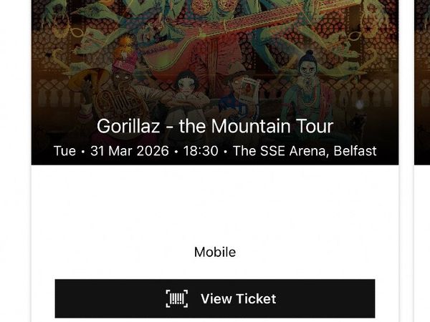Open the Gorillaz Mountain Tour event title
Screen dimensions: 430x322
[x=215, y=127]
